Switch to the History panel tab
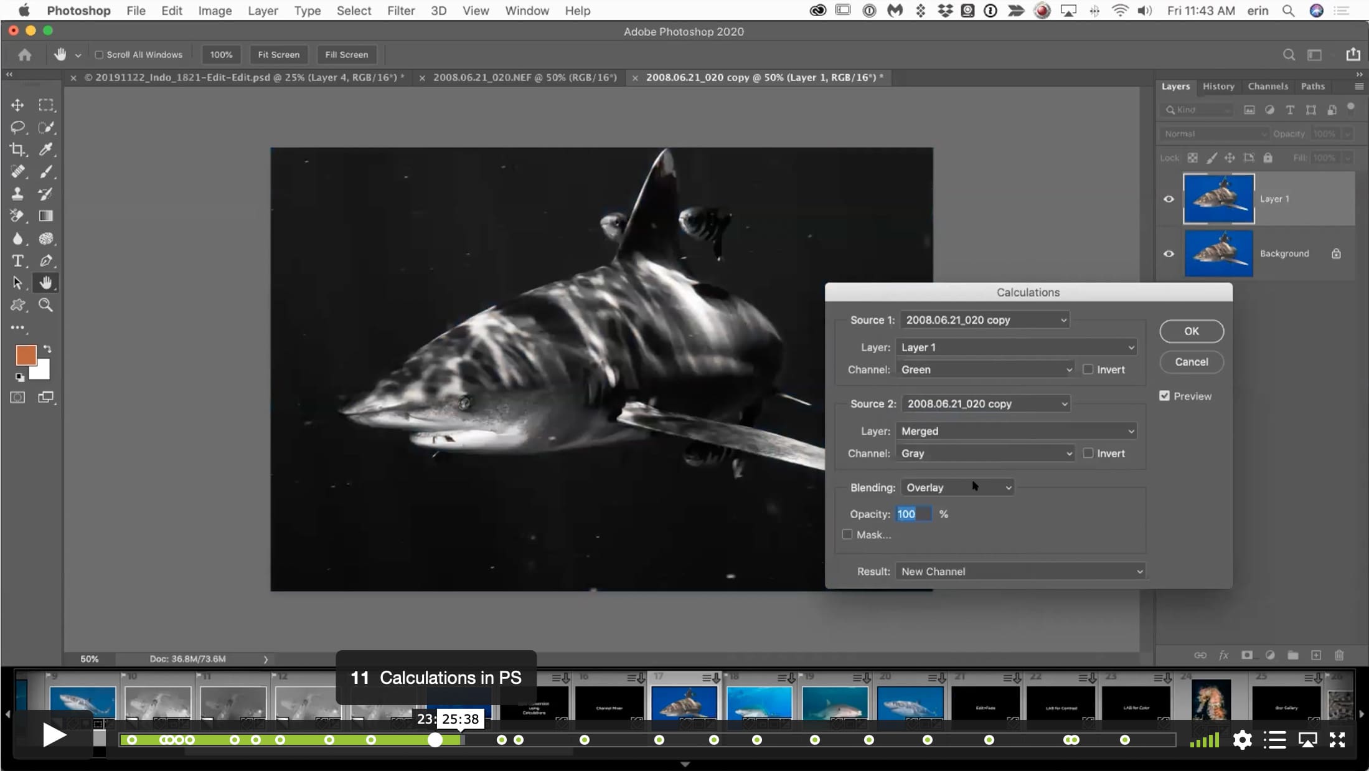 tap(1218, 87)
